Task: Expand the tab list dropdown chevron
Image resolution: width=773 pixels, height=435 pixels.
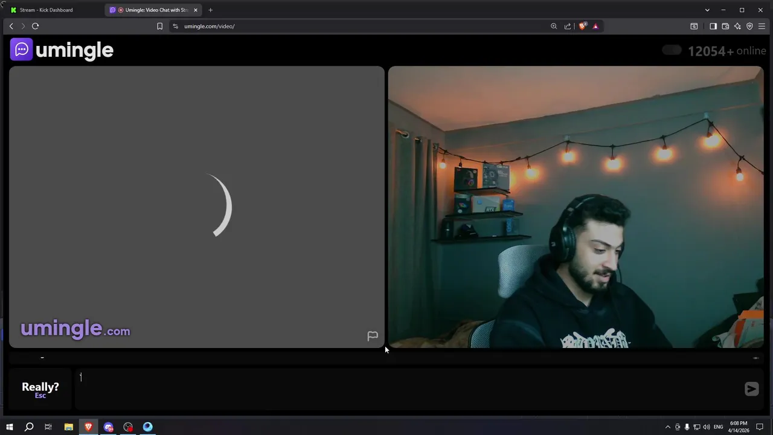Action: pyautogui.click(x=707, y=10)
